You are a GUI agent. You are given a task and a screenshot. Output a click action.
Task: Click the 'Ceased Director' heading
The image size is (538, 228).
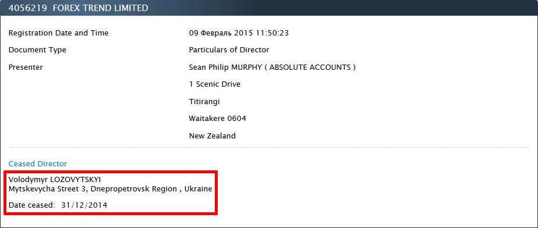(38, 164)
